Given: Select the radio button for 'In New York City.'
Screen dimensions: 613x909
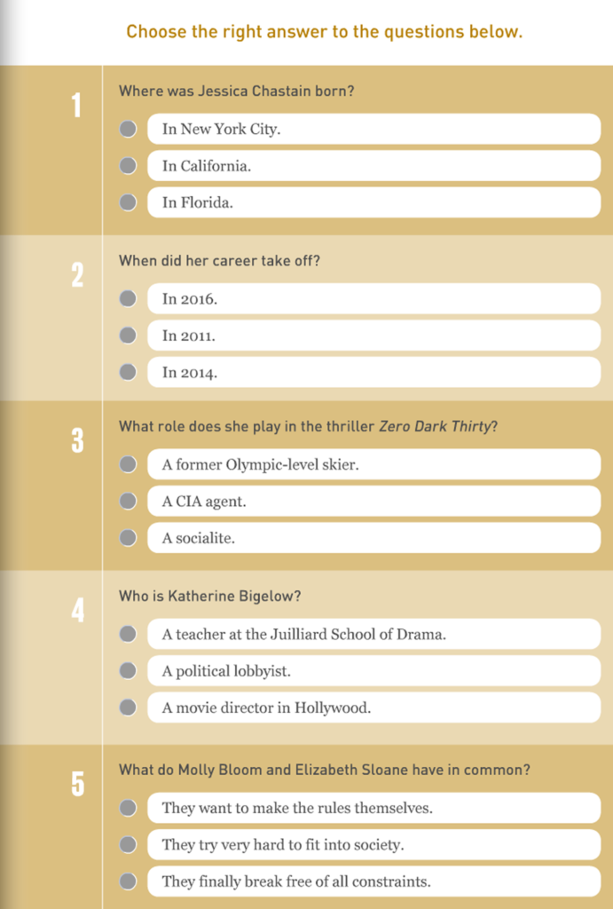Looking at the screenshot, I should pyautogui.click(x=129, y=130).
